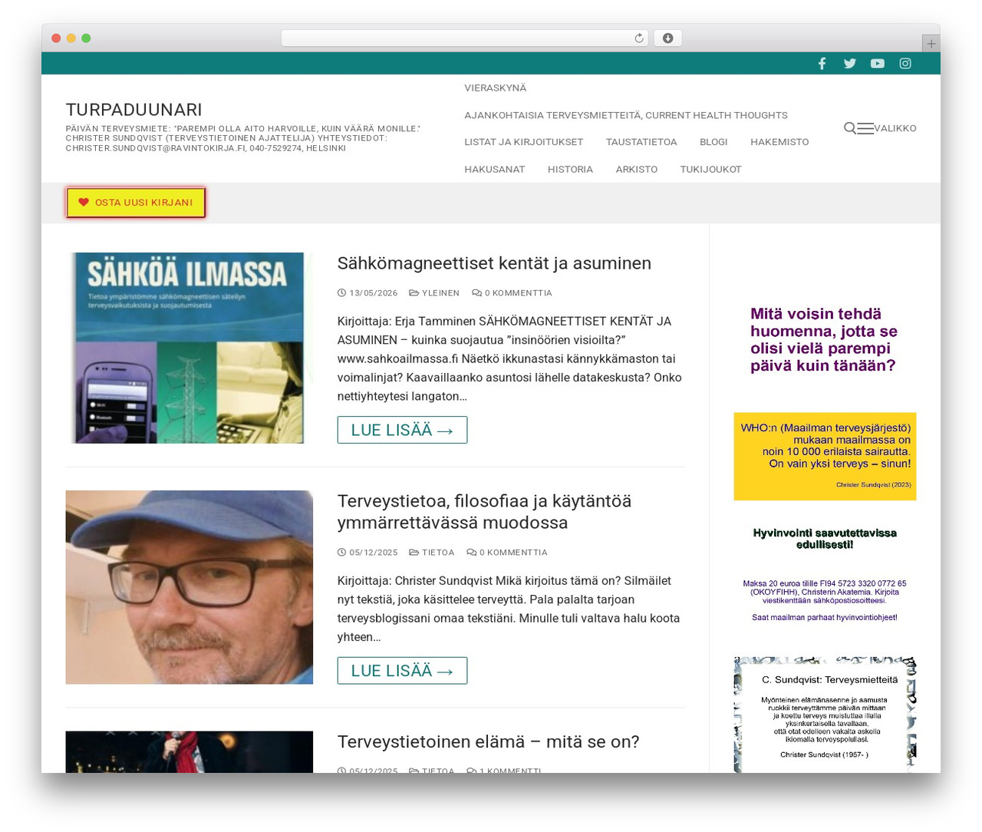The height and width of the screenshot is (832, 982).
Task: Click LUE LISÄÄ under Sähkömagneettiset kentät post
Action: coord(402,430)
